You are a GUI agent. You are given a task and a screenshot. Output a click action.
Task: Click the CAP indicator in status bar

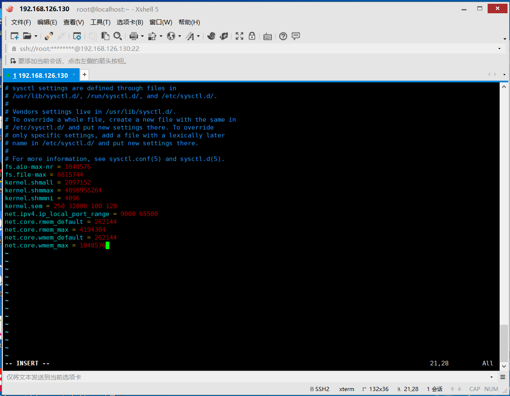pyautogui.click(x=475, y=389)
